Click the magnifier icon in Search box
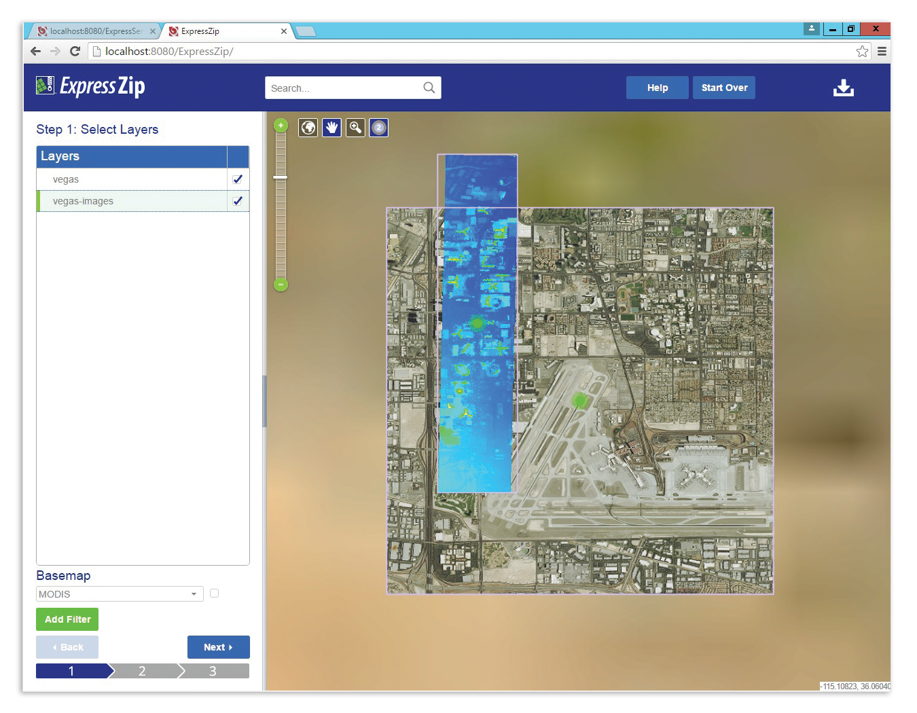 429,88
